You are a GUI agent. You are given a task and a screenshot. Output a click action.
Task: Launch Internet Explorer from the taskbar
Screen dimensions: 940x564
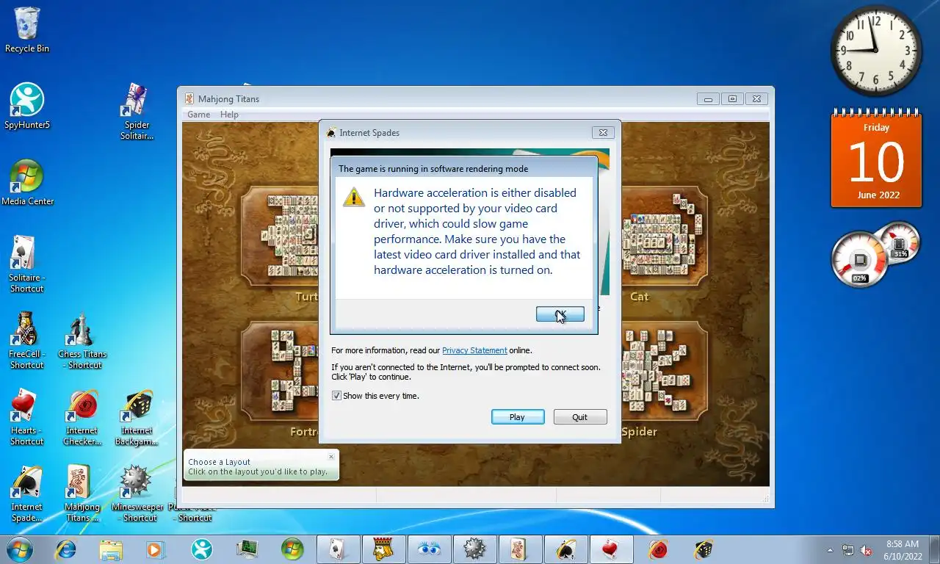[x=65, y=549]
